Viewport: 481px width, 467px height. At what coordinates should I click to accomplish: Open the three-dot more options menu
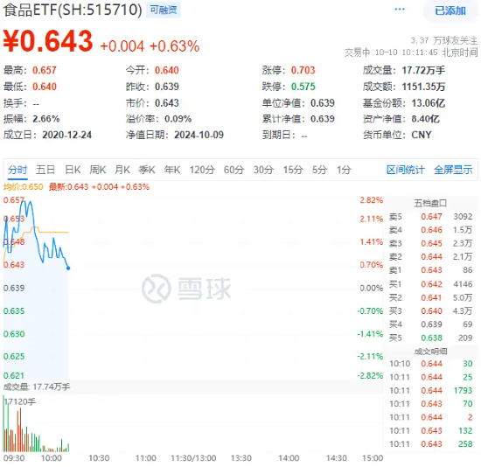(x=399, y=10)
